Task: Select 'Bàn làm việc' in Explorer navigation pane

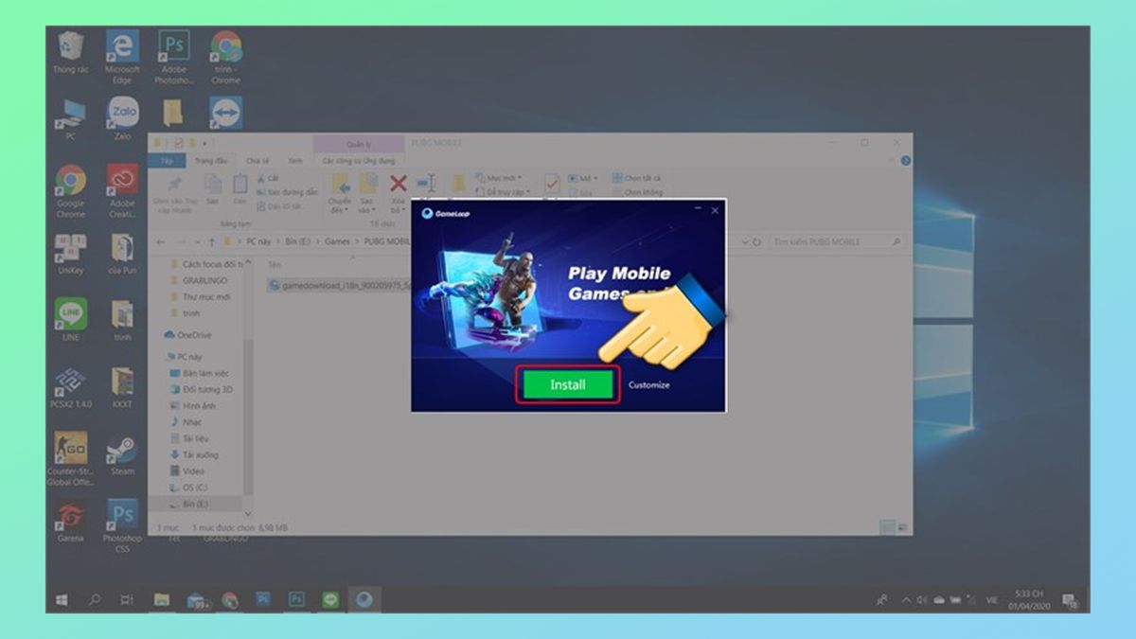Action: [200, 373]
